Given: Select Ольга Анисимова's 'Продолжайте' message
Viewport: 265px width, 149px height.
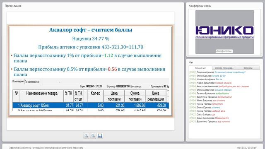Looking at the screenshot, I should (x=222, y=118).
